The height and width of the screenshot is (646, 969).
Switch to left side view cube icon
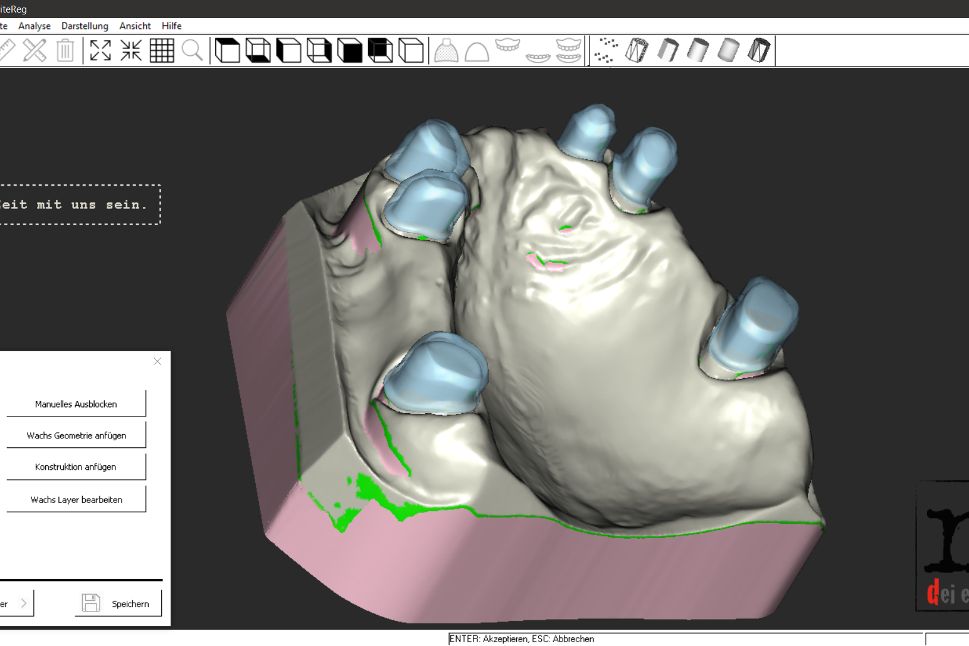[x=289, y=50]
